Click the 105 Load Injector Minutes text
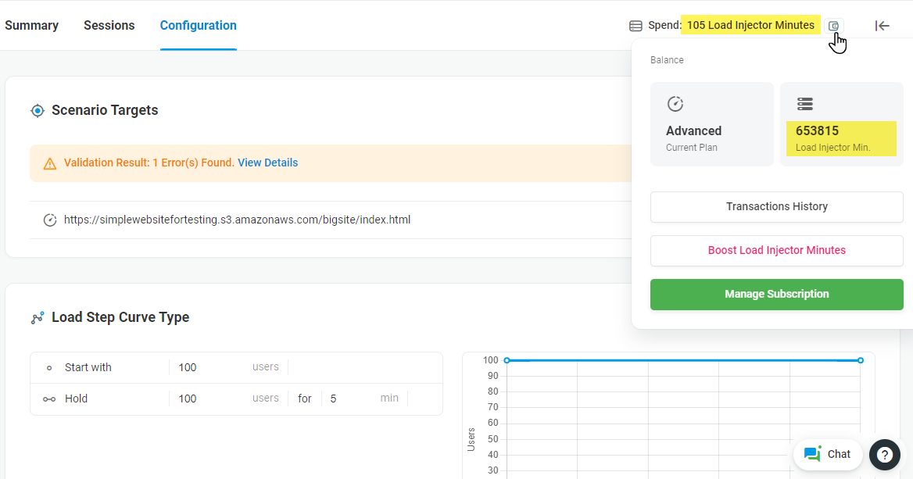Image resolution: width=913 pixels, height=479 pixels. point(750,25)
